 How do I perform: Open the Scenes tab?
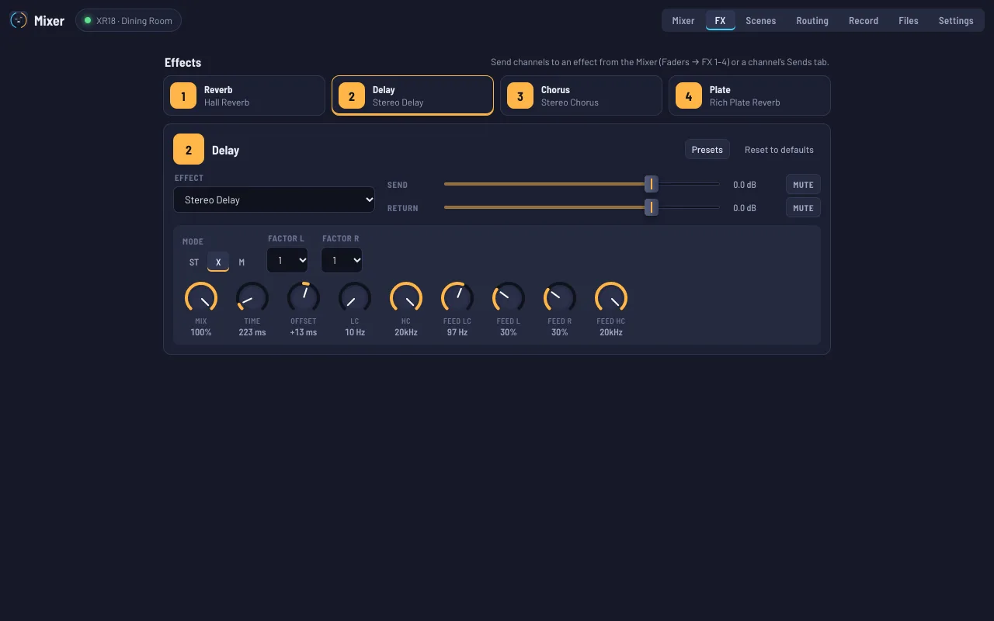point(761,21)
